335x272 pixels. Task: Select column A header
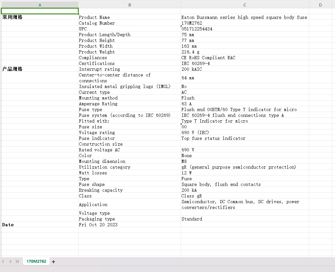[40, 5]
